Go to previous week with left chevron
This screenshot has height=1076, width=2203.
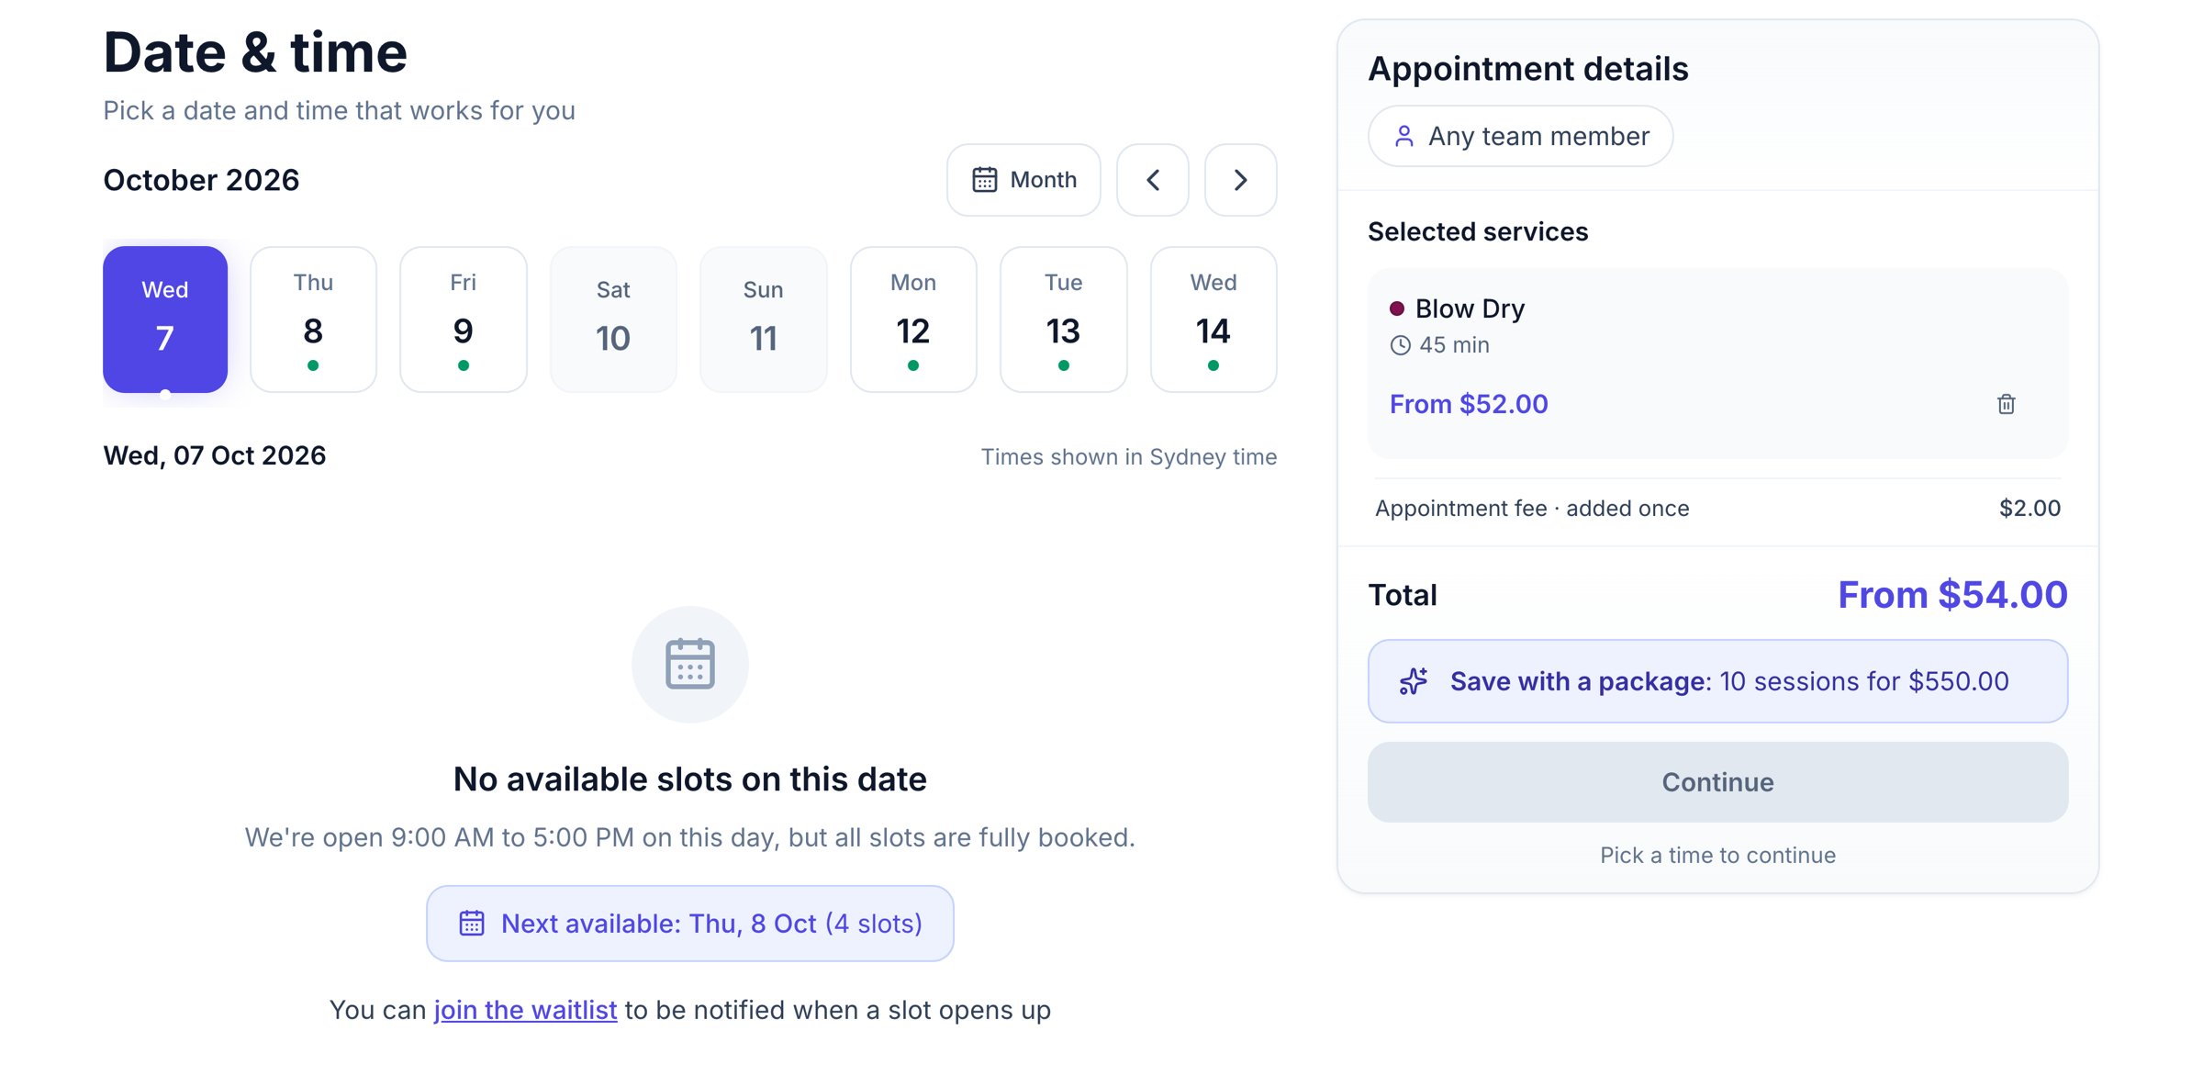tap(1152, 180)
